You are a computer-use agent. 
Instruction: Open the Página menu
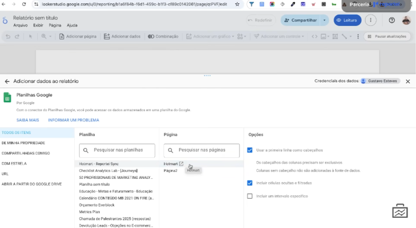click(x=55, y=25)
